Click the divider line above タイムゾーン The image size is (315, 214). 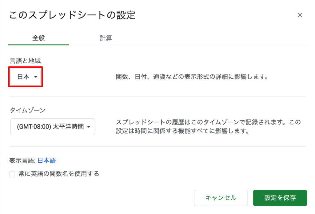tap(158, 96)
